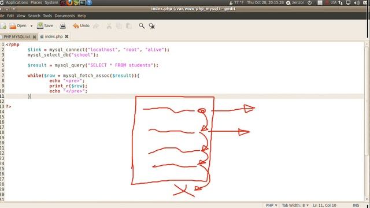
Task: Open the blue help question-mark icon
Action: [89, 2]
